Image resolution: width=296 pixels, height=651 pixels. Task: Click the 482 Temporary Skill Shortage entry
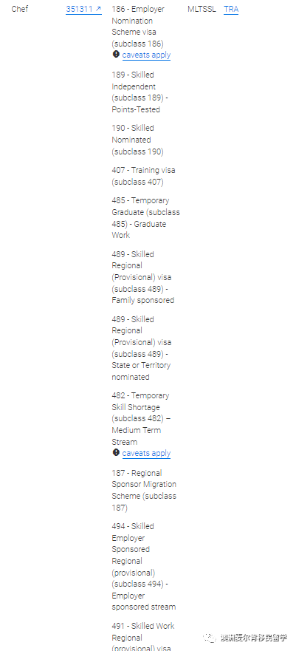point(141,418)
